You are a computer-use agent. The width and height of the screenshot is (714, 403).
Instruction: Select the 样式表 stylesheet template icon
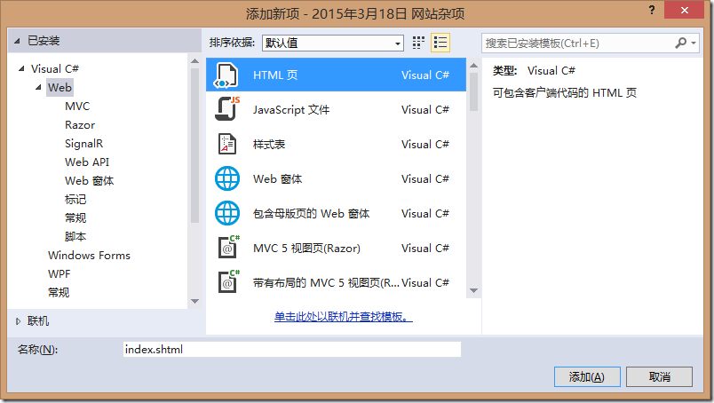coord(226,144)
